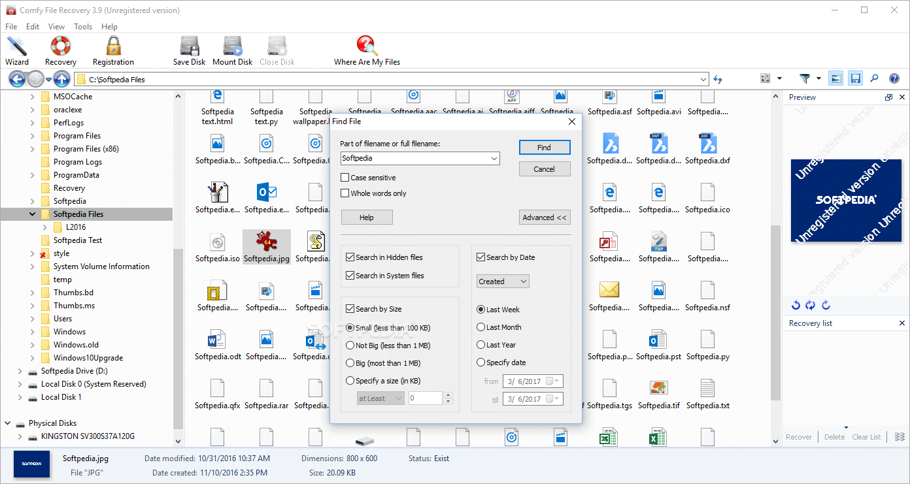Open the view mode icon

(x=766, y=78)
